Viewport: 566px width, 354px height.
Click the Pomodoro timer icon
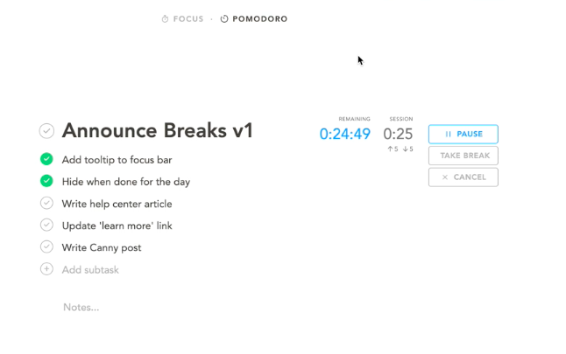tap(224, 18)
